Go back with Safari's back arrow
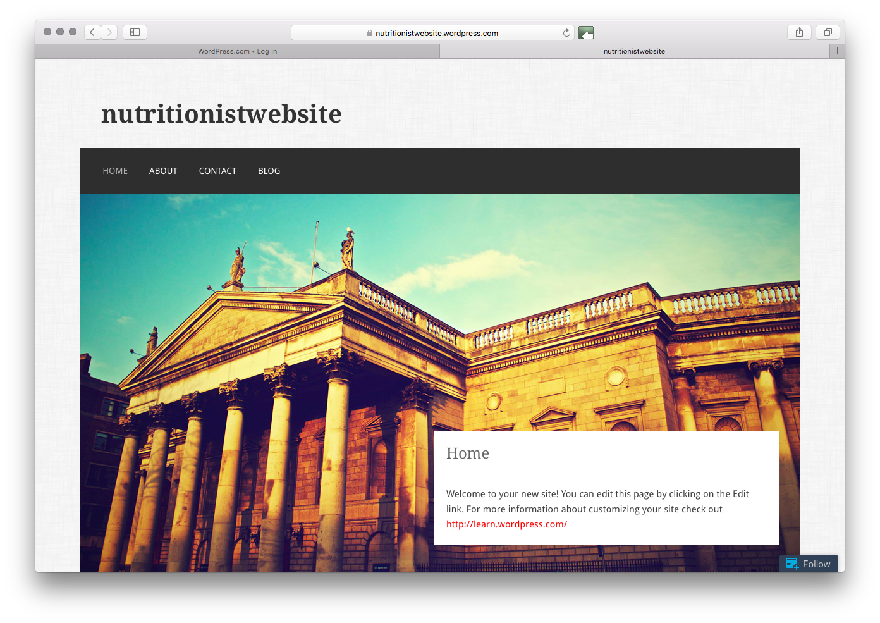Viewport: 880px width, 623px height. tap(92, 32)
